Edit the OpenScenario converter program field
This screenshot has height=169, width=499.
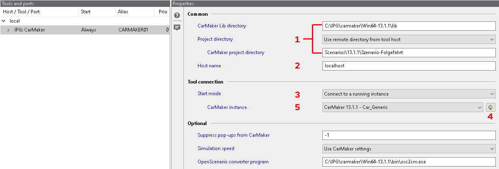pyautogui.click(x=409, y=162)
